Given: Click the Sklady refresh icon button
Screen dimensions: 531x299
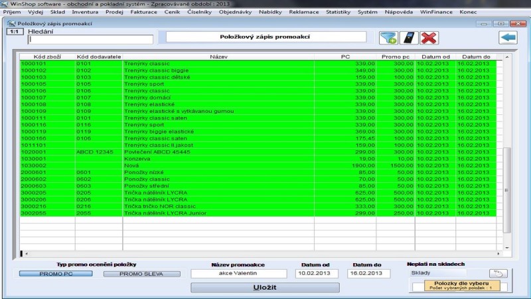Looking at the screenshot, I should click(497, 273).
